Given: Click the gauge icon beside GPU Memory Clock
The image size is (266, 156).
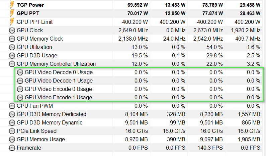Looking at the screenshot, I should click(x=12, y=39).
